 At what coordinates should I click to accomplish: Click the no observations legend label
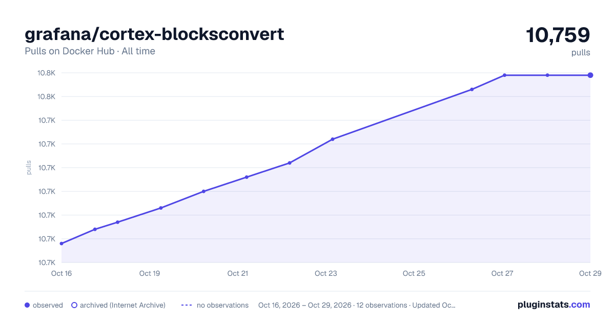(222, 305)
